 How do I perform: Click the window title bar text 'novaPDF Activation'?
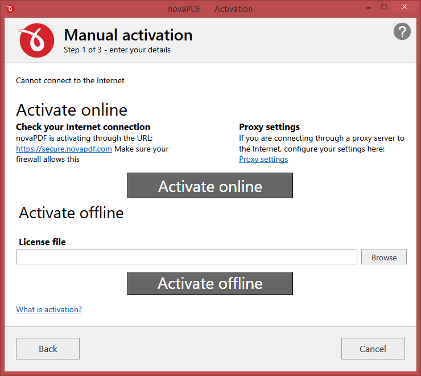tap(210, 9)
